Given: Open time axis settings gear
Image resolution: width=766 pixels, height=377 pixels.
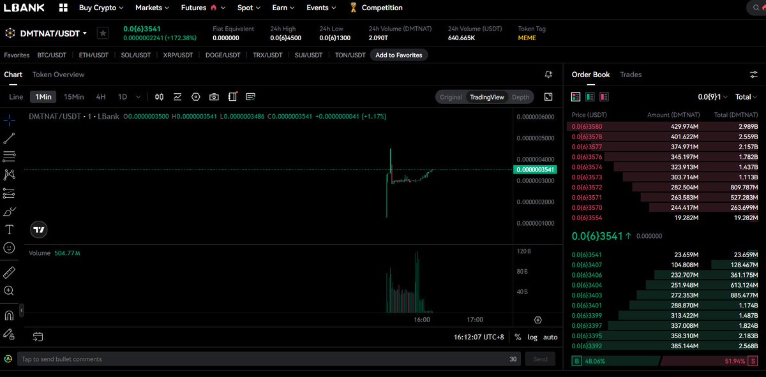Looking at the screenshot, I should tap(537, 320).
